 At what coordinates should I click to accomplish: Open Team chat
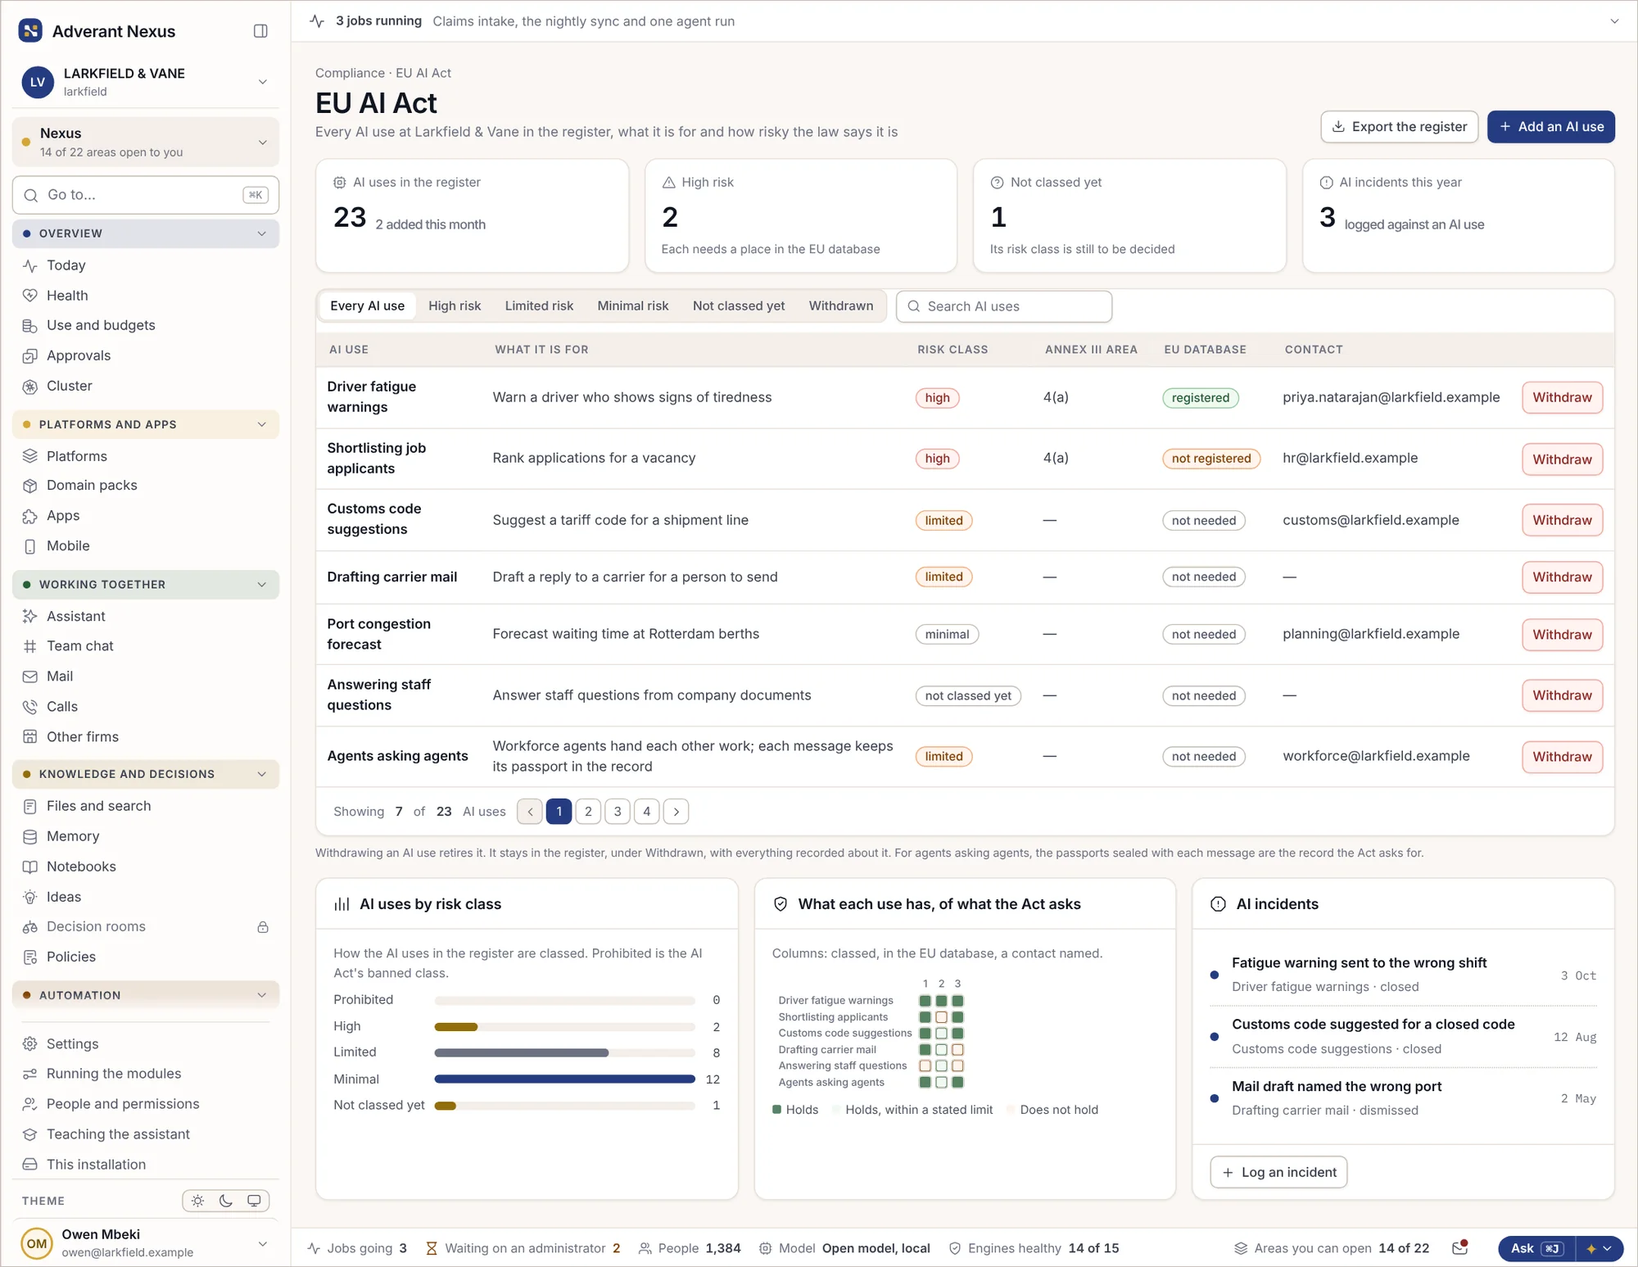click(146, 646)
